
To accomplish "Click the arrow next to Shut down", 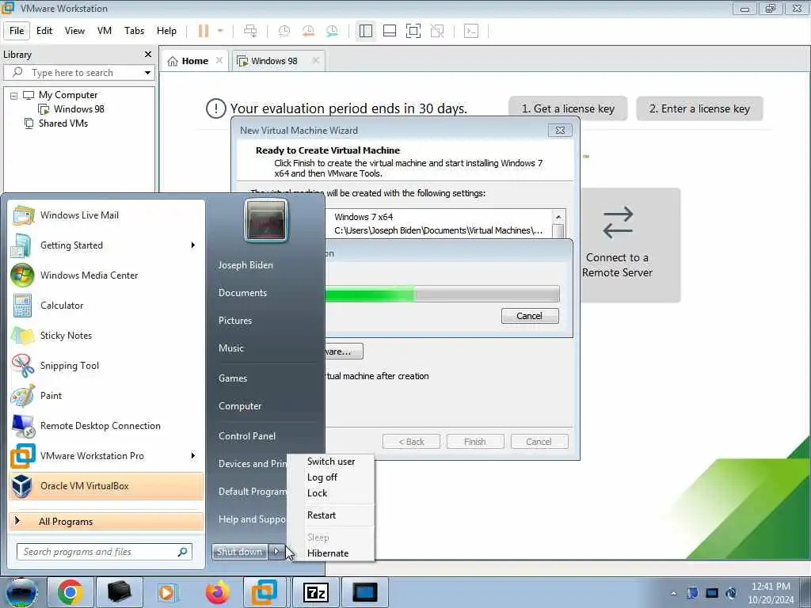I will point(276,552).
